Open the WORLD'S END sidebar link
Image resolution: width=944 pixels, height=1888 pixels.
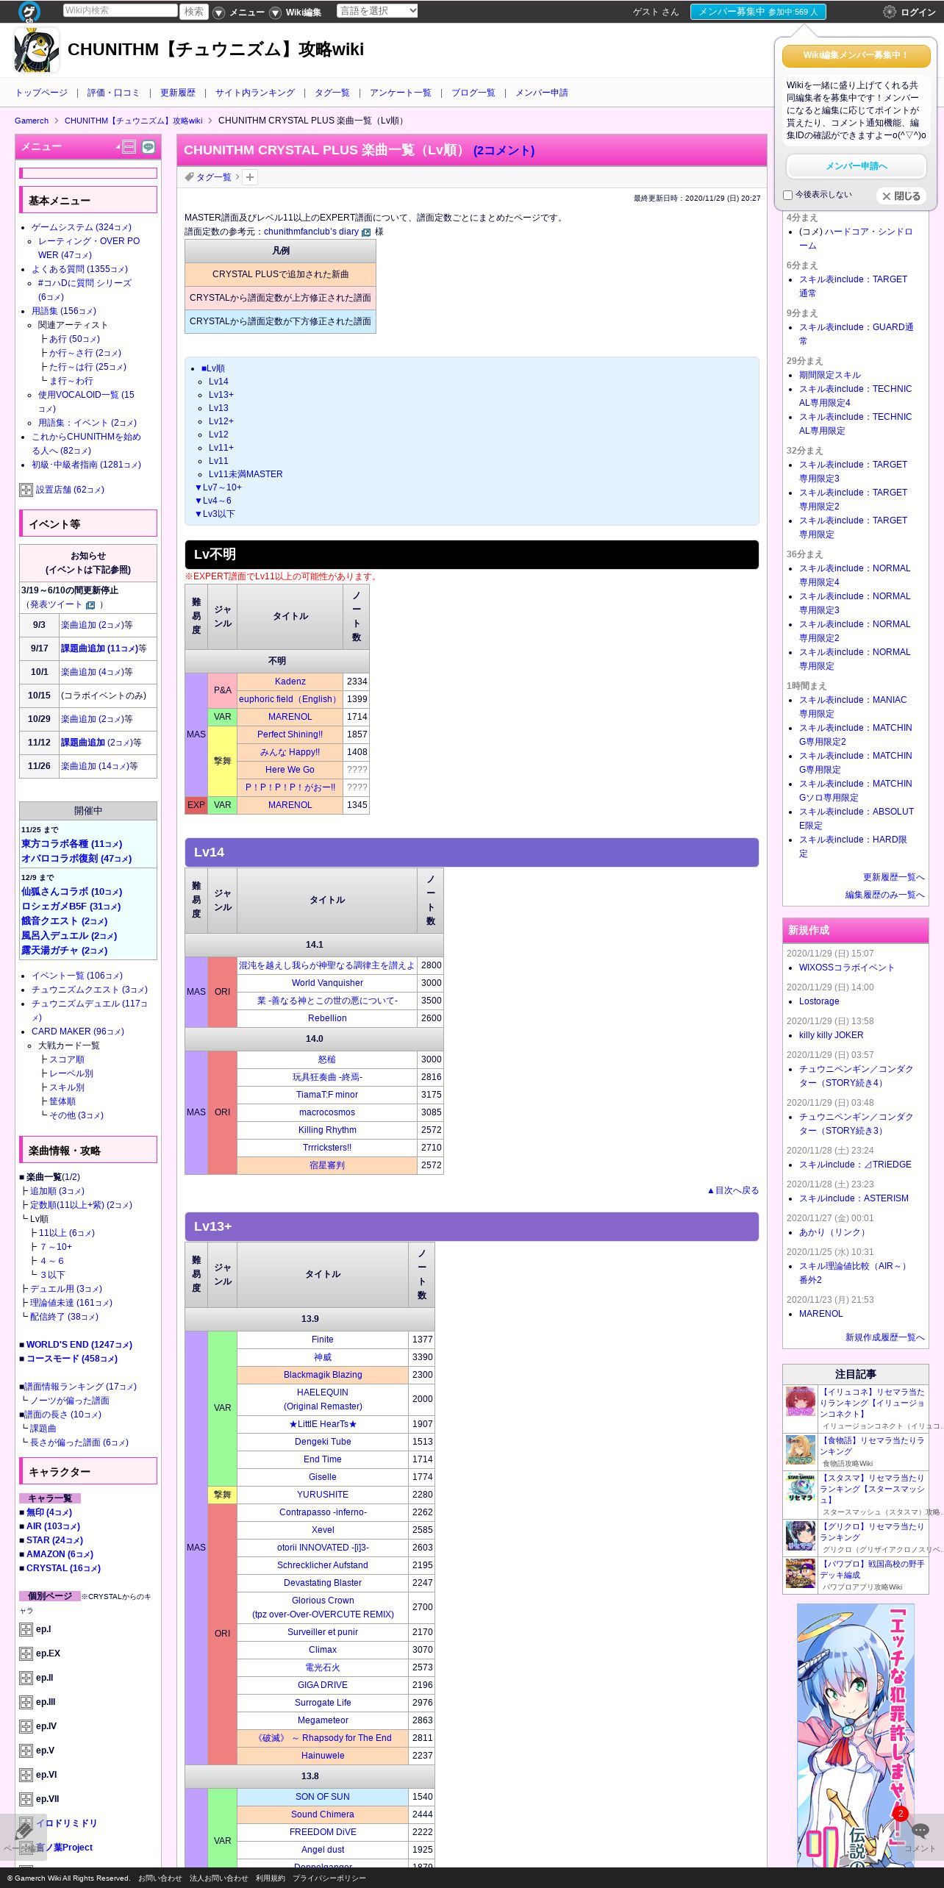(x=79, y=1345)
